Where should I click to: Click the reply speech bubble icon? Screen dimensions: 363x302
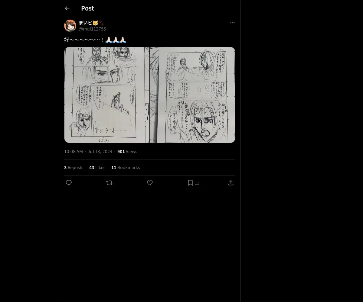(x=69, y=183)
